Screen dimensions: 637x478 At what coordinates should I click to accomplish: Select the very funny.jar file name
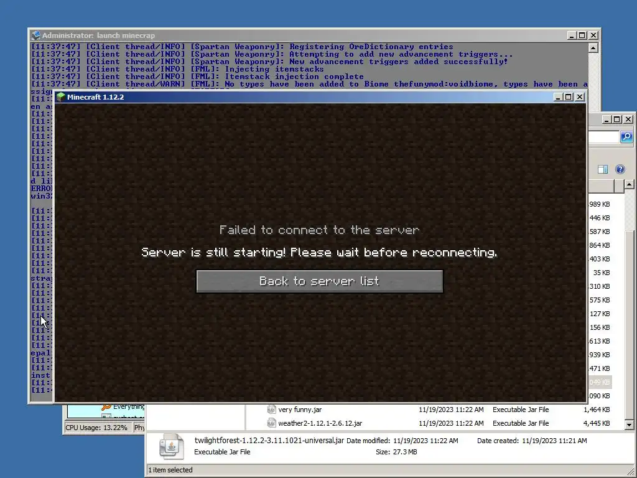coord(300,410)
